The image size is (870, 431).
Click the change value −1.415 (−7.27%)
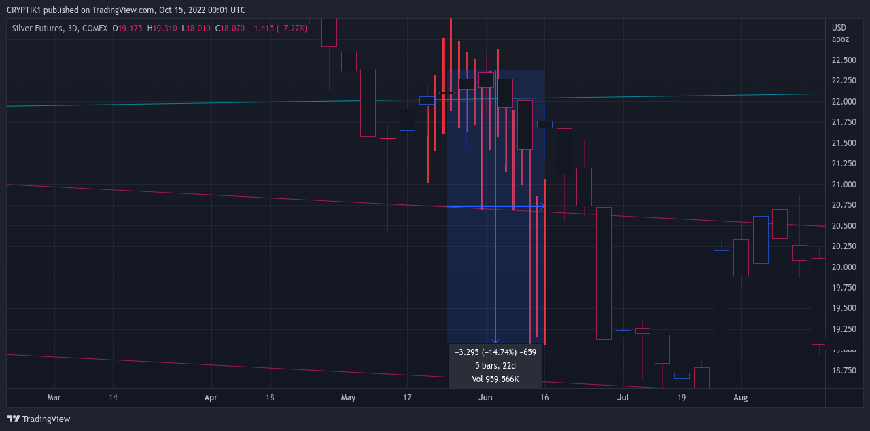(x=279, y=29)
